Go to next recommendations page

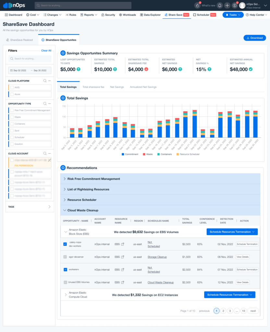coord(253,311)
